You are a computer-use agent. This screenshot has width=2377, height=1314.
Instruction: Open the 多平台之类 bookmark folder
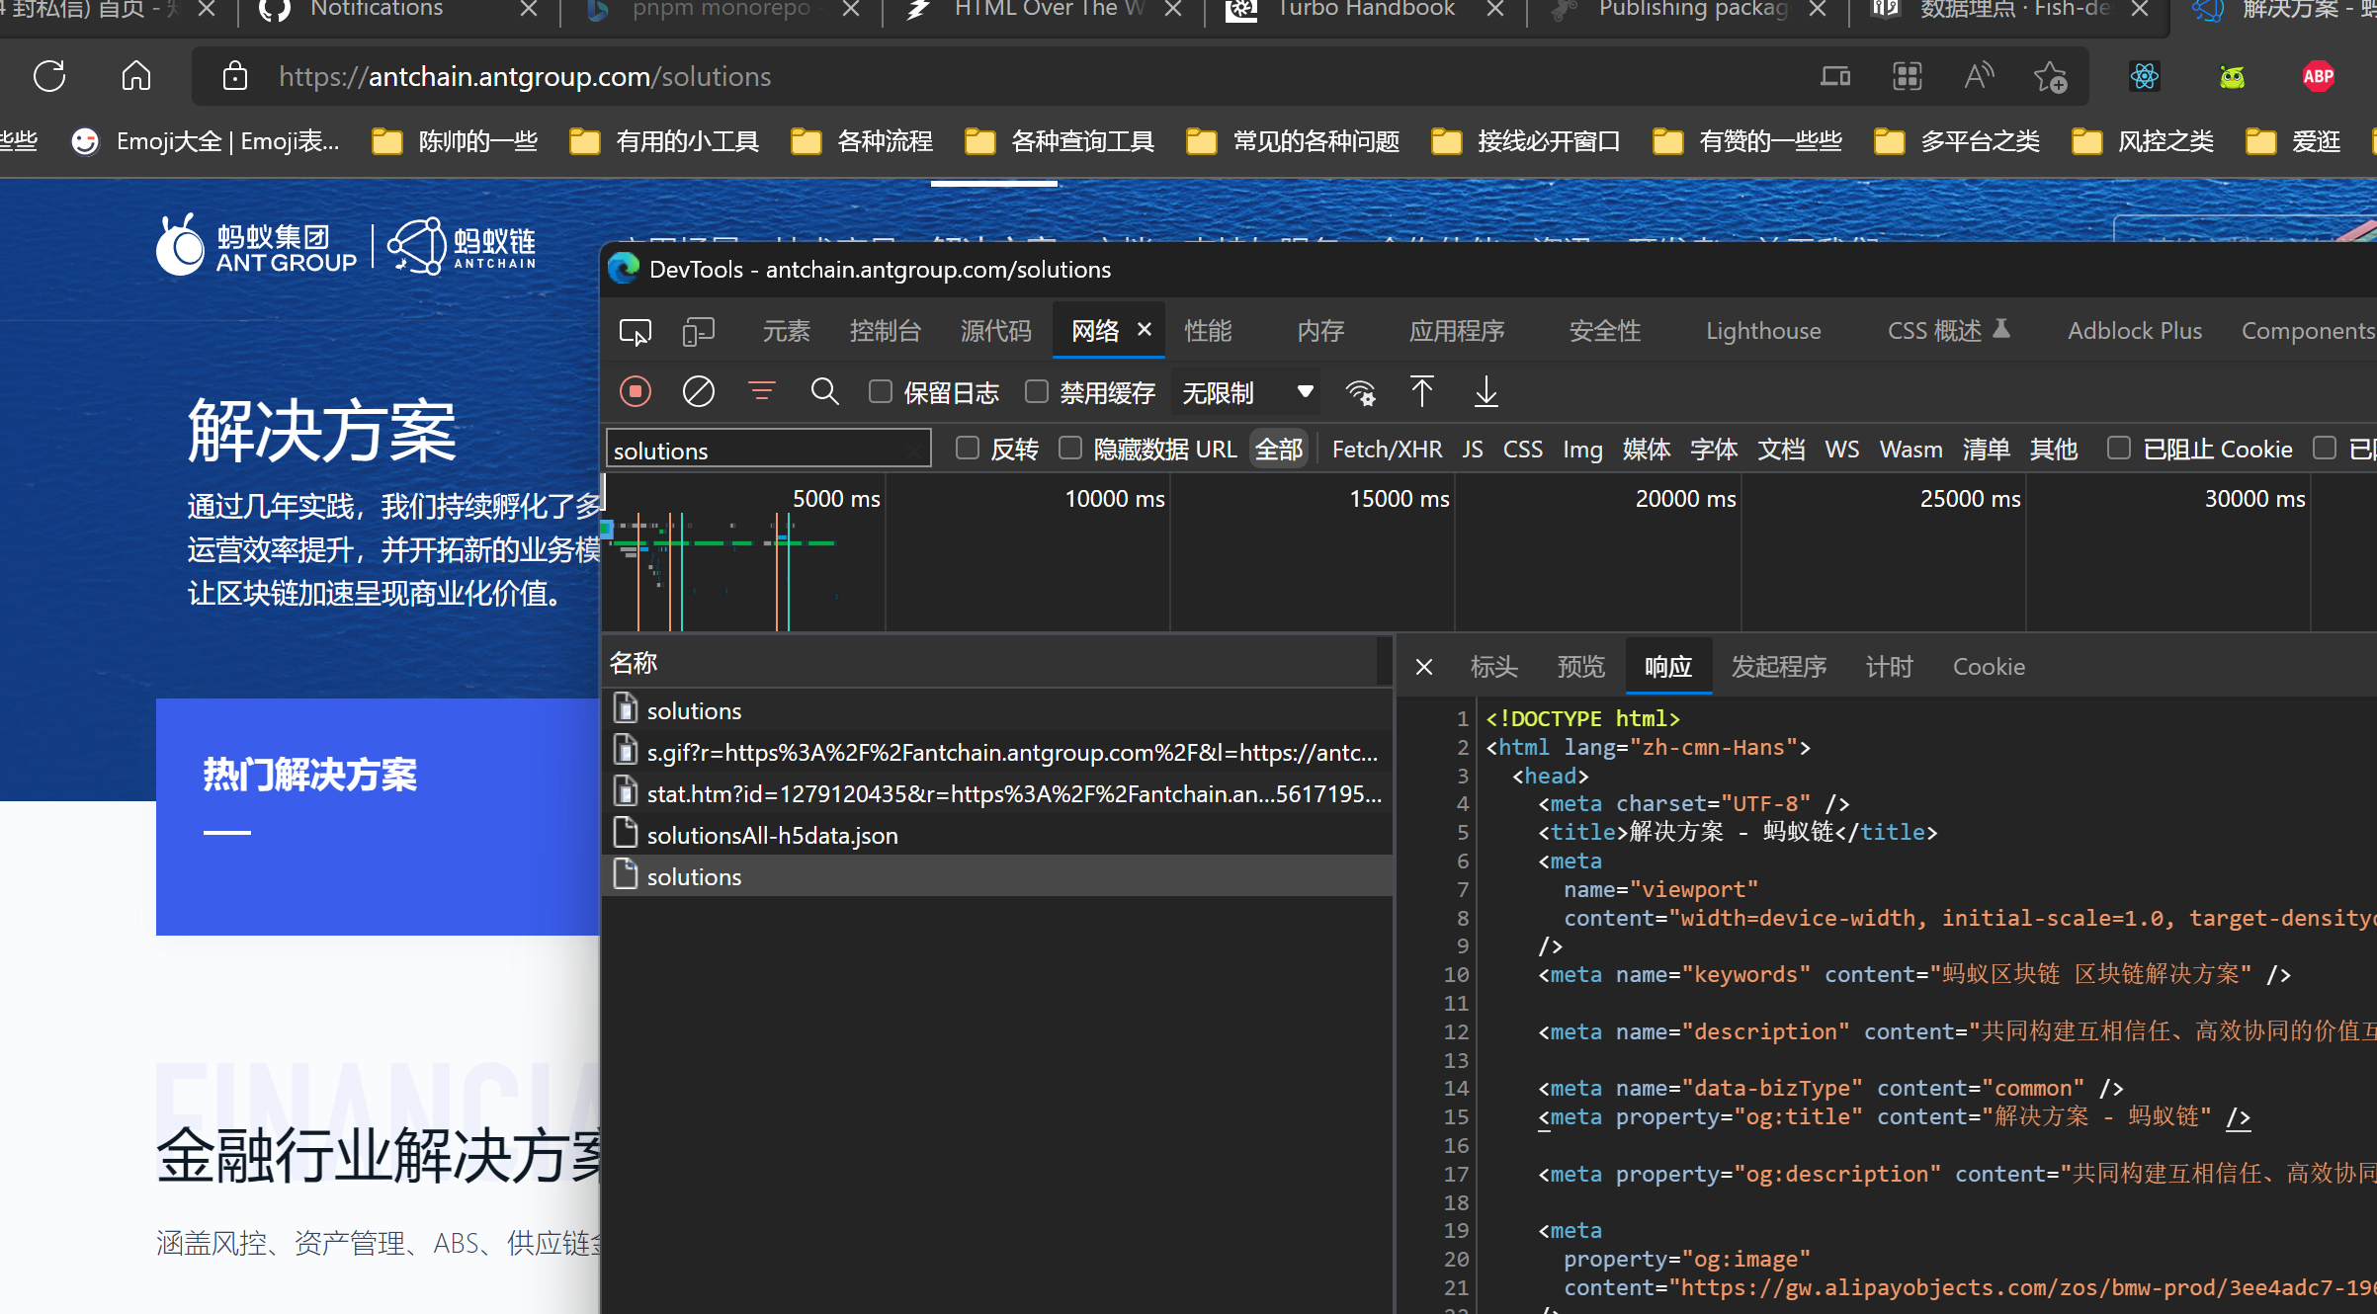click(1957, 141)
